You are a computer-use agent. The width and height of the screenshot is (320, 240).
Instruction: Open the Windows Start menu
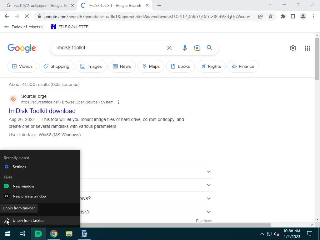(x=7, y=234)
